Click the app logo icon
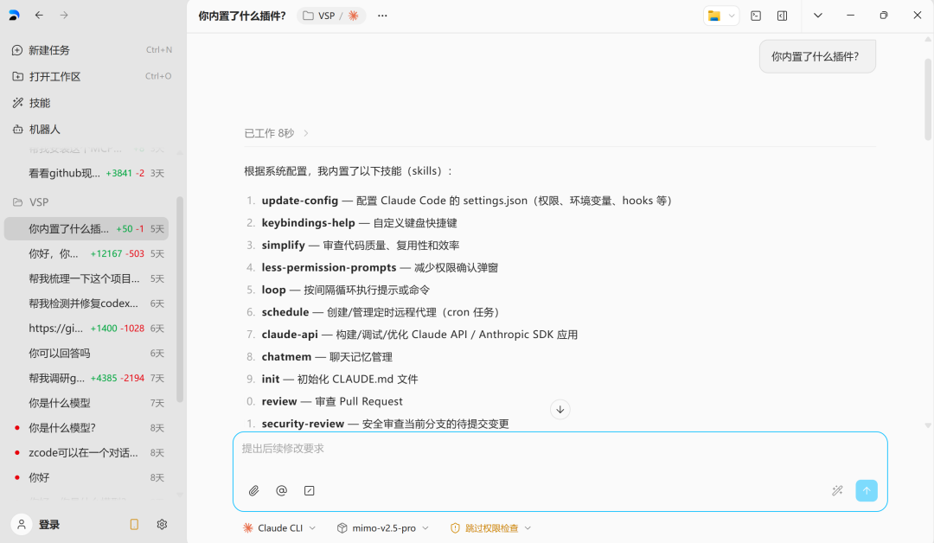The width and height of the screenshot is (934, 543). [15, 16]
